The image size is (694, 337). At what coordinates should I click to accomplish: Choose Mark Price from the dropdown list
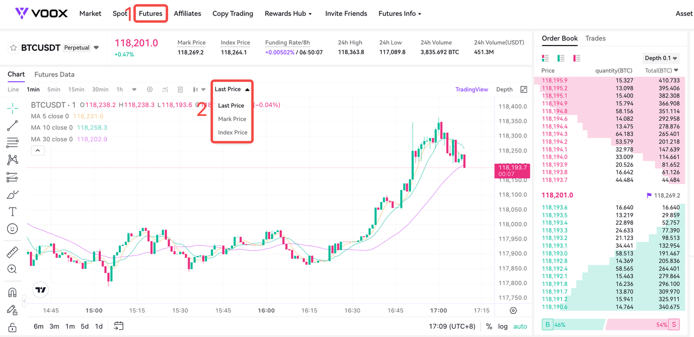(232, 119)
